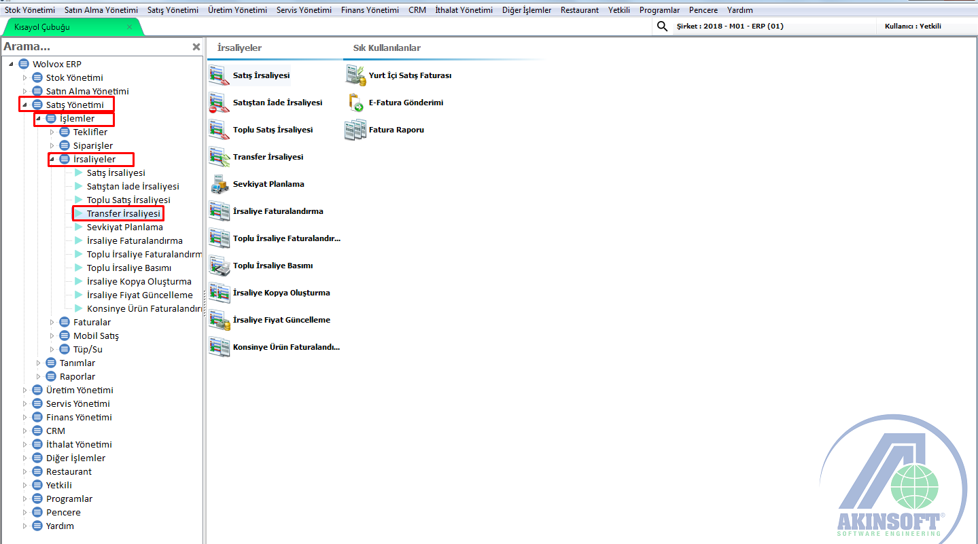Image resolution: width=978 pixels, height=544 pixels.
Task: Expand Tanımlar tree node arrow
Action: [x=38, y=363]
